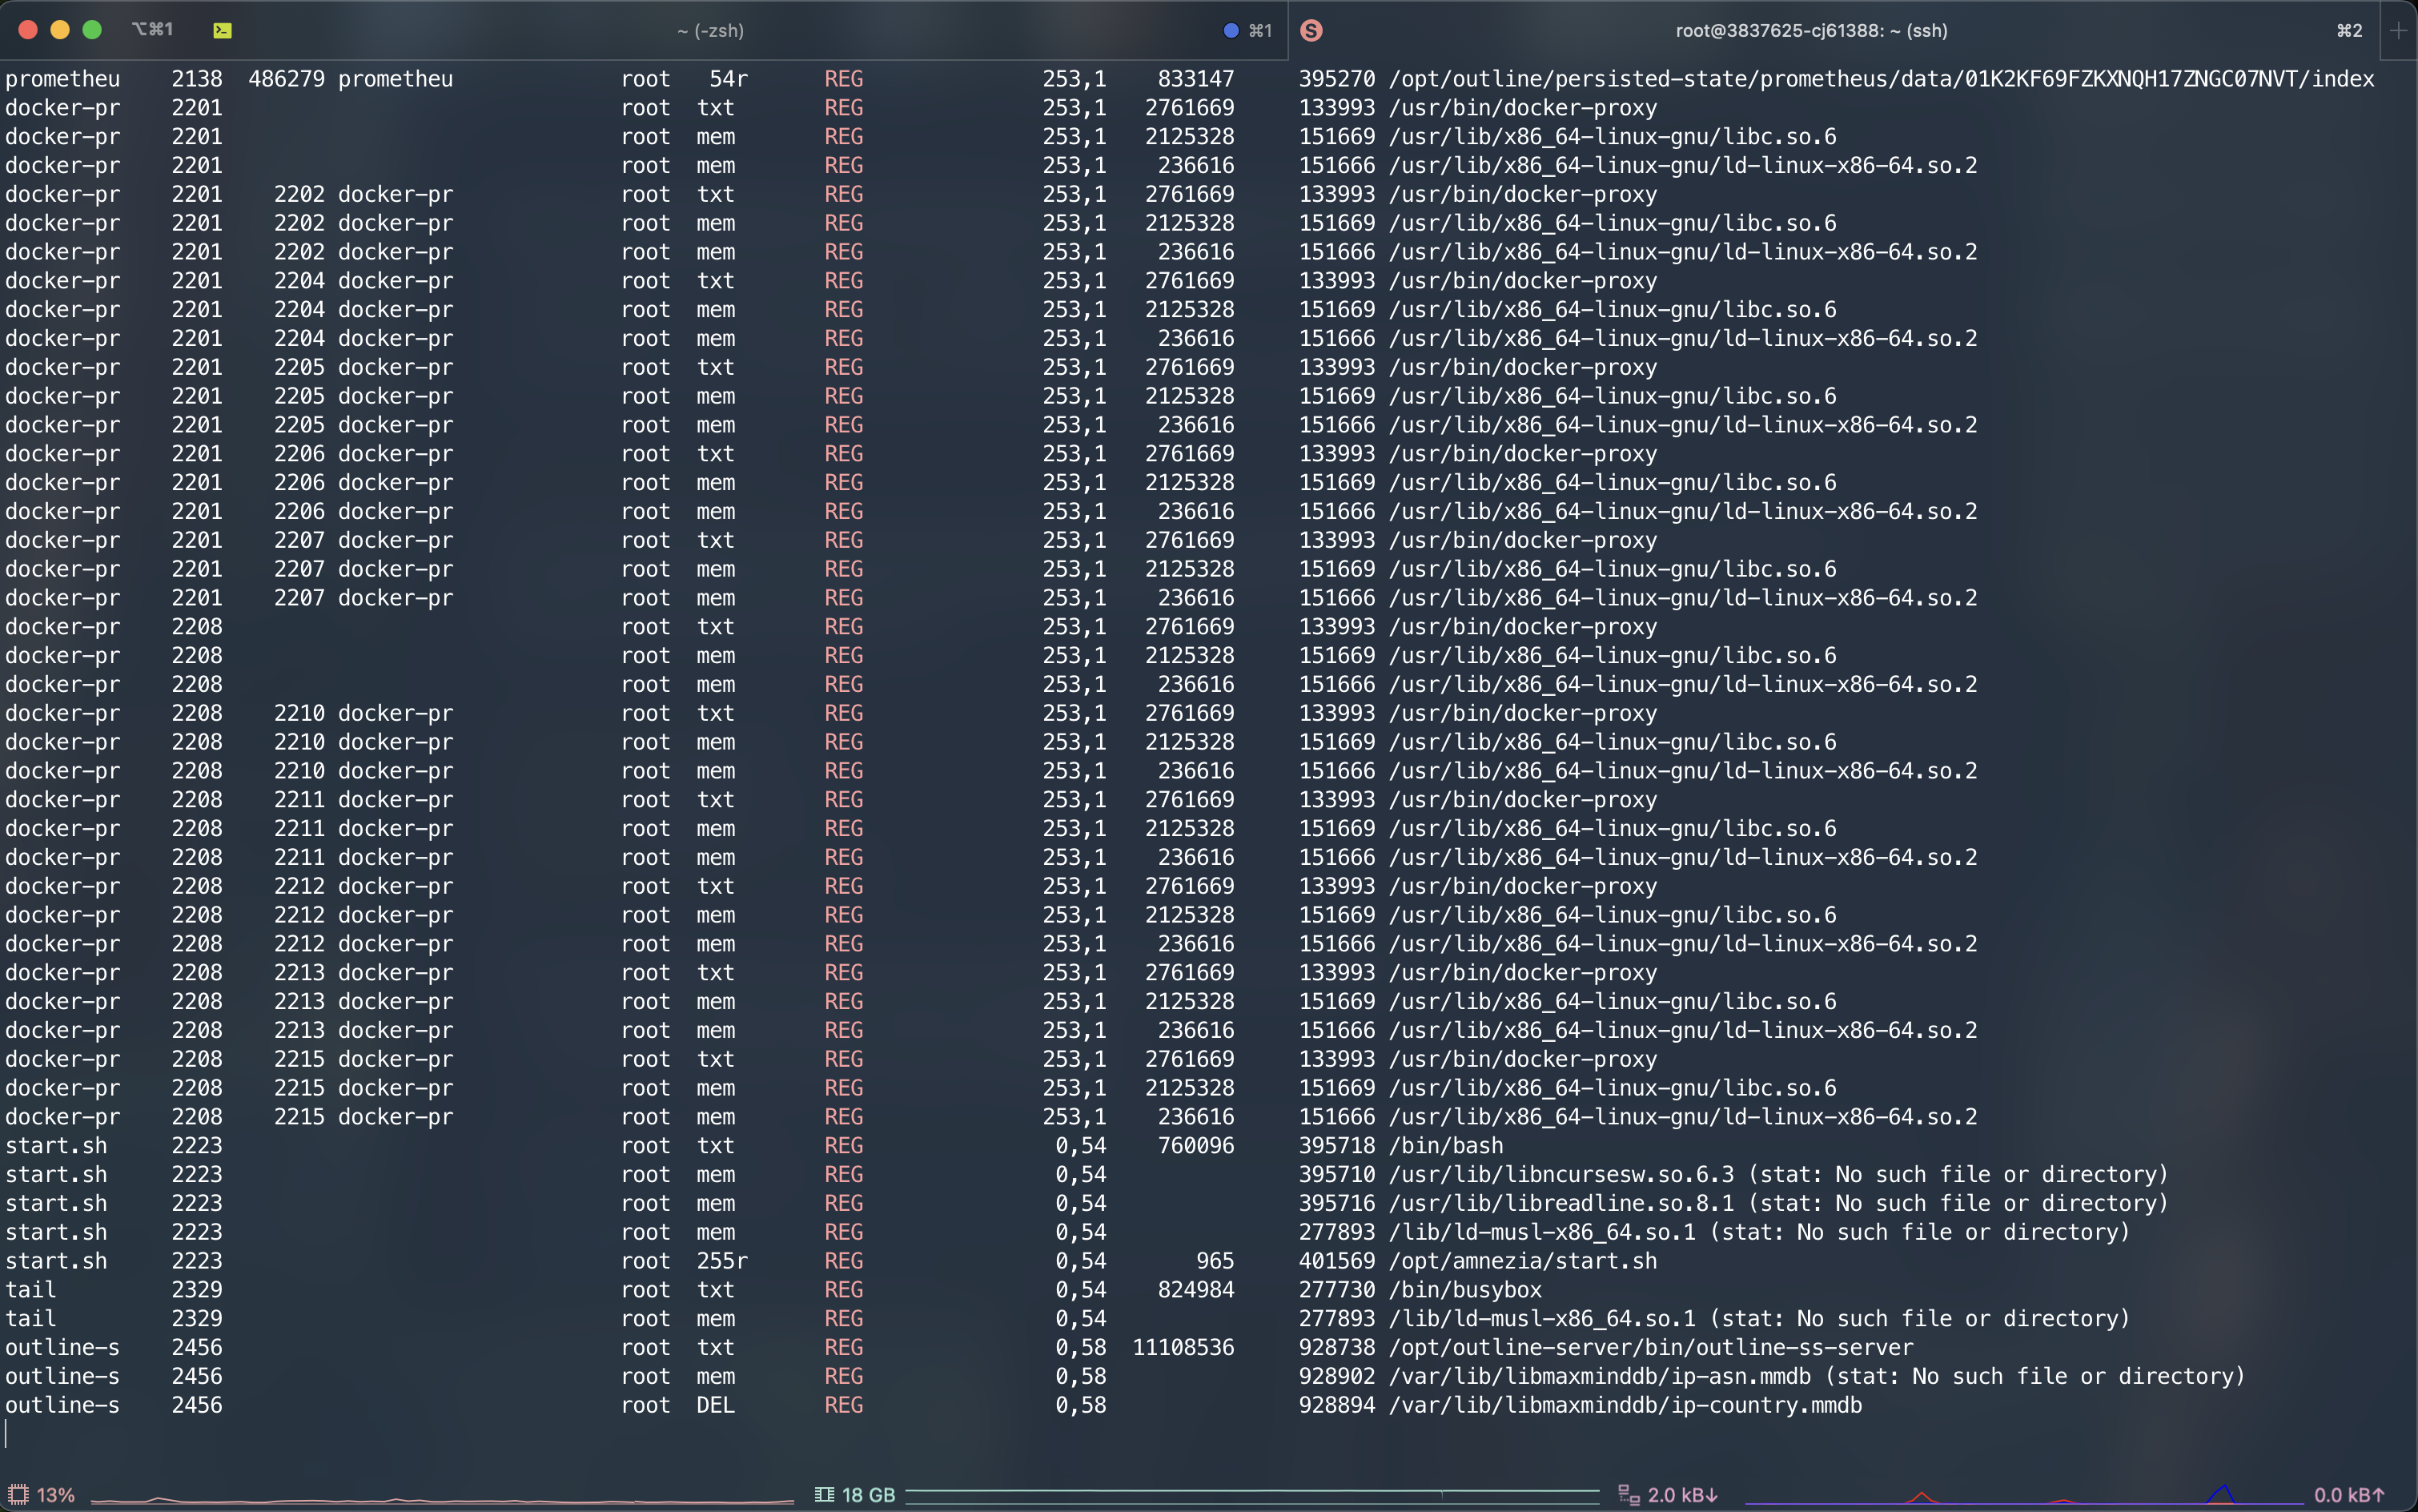Click the 18 GB memory status value
The image size is (2418, 1512).
click(869, 1494)
